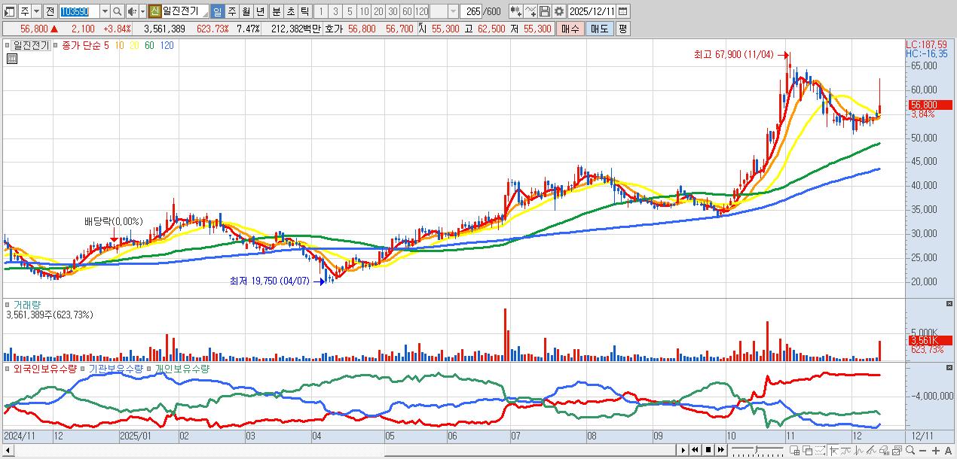Click the 신 badge icon before 일진전기 name
Screen dimensions: 957x459
tap(154, 11)
